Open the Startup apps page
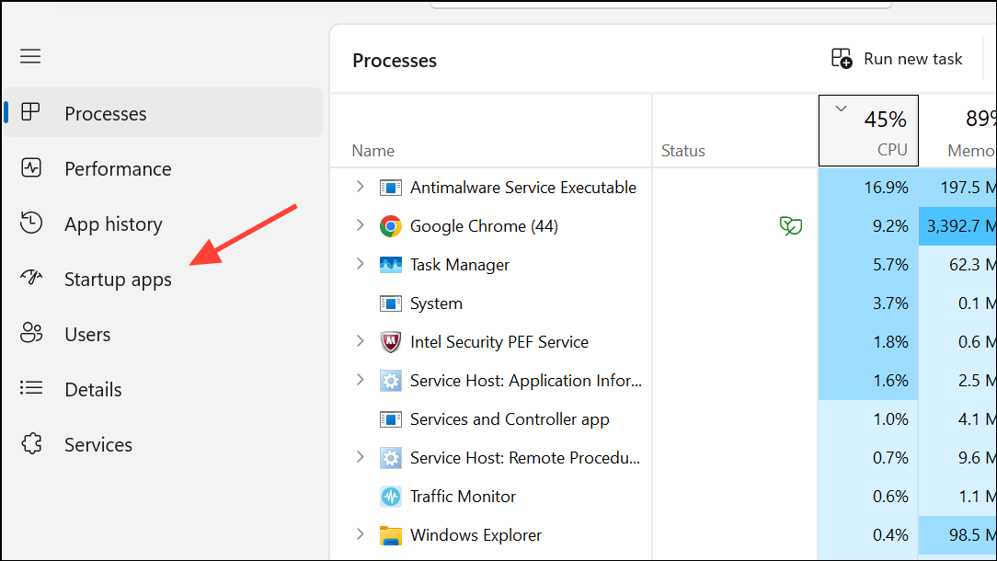Image resolution: width=997 pixels, height=561 pixels. (163, 280)
